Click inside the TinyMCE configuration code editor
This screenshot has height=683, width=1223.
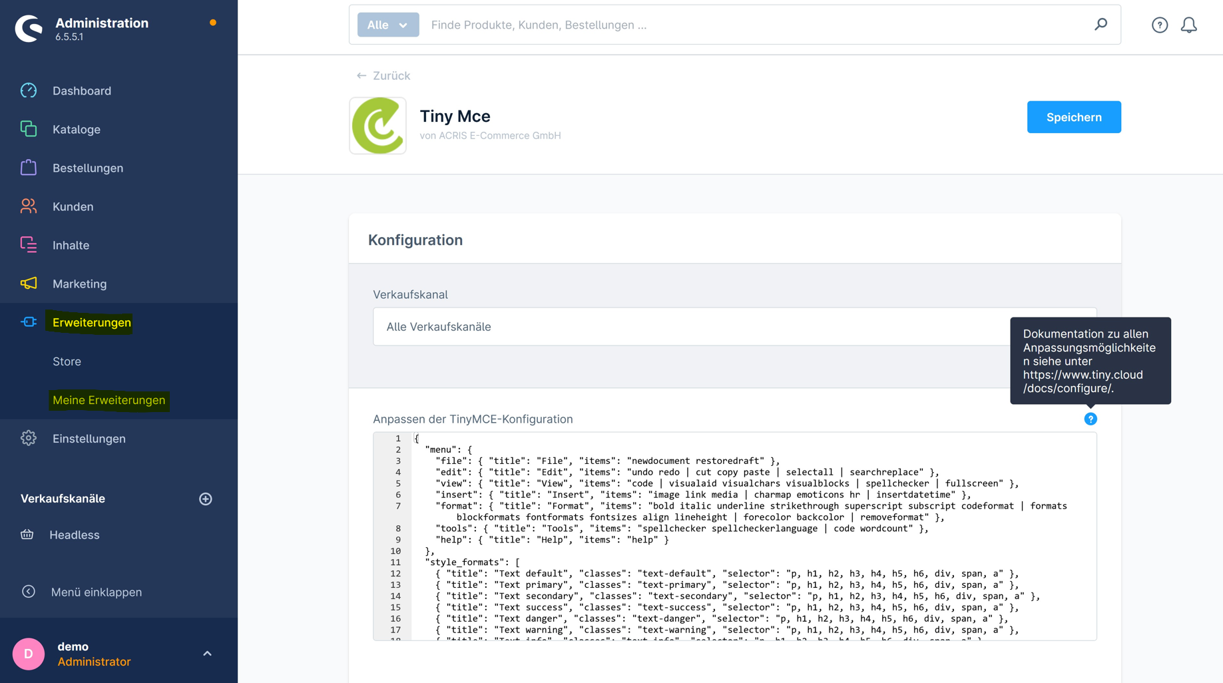(x=734, y=536)
